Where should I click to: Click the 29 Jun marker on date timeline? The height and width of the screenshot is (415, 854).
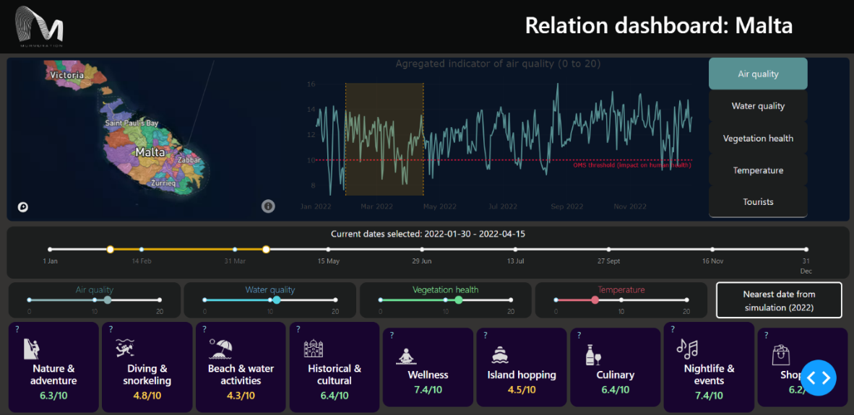coord(421,250)
